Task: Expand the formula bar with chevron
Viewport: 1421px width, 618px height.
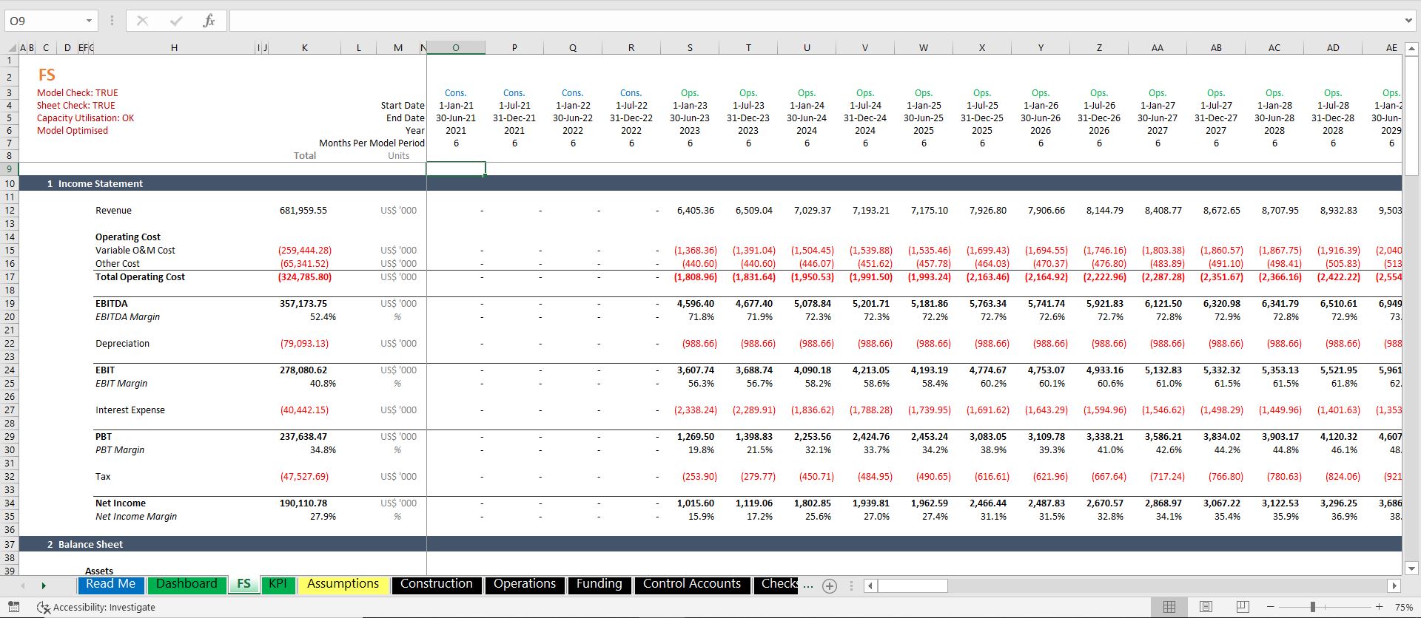Action: [1408, 21]
